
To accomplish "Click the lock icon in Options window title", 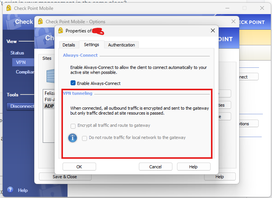I will pyautogui.click(x=40, y=21).
